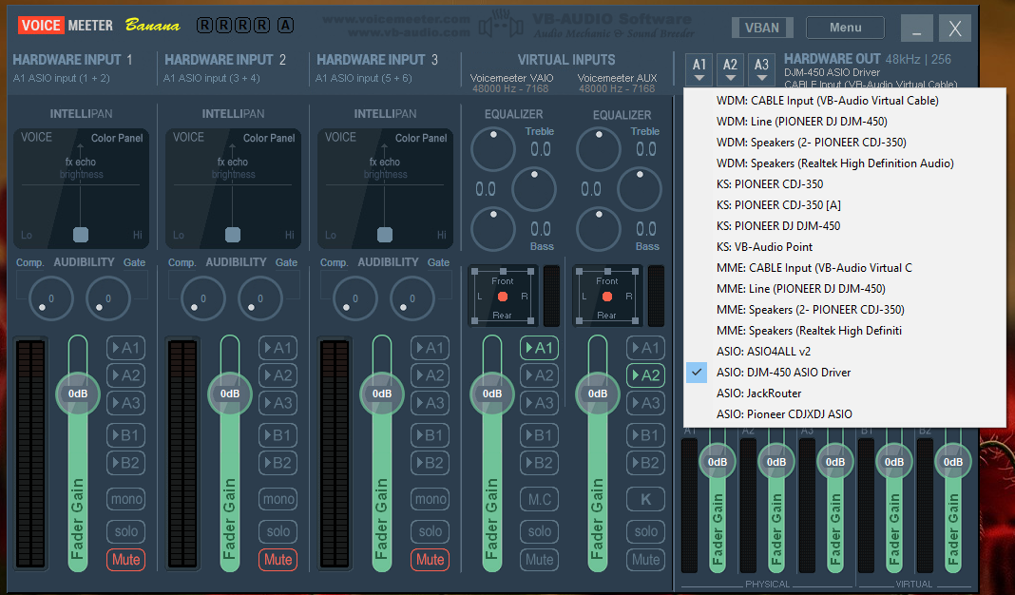The image size is (1015, 595).
Task: Click the VOICE MEETER Banana logo
Action: tap(99, 26)
